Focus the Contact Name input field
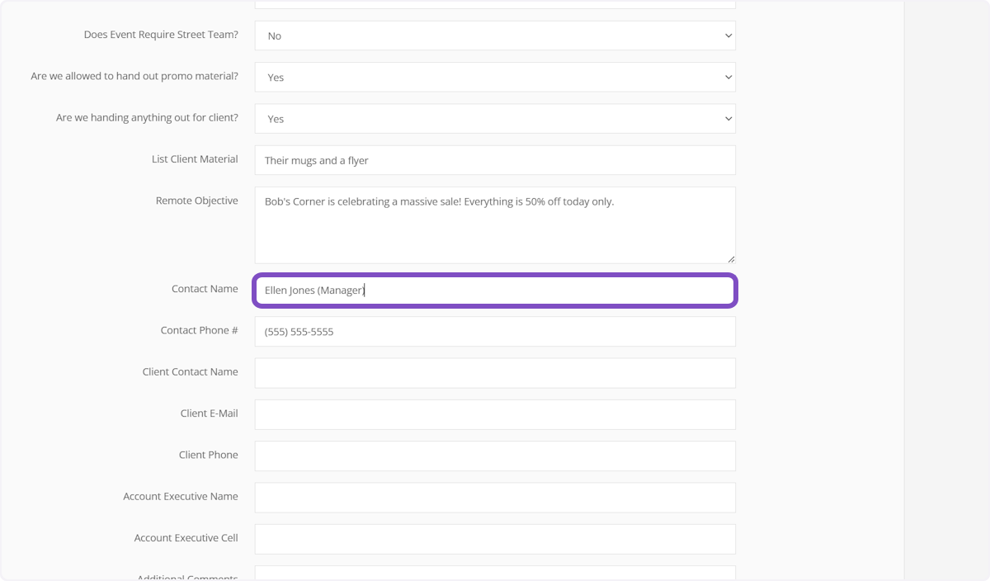Screen dimensions: 990x581 [494, 290]
